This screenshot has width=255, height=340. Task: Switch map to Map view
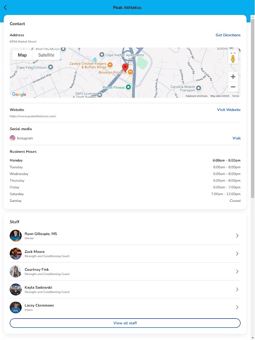(23, 55)
